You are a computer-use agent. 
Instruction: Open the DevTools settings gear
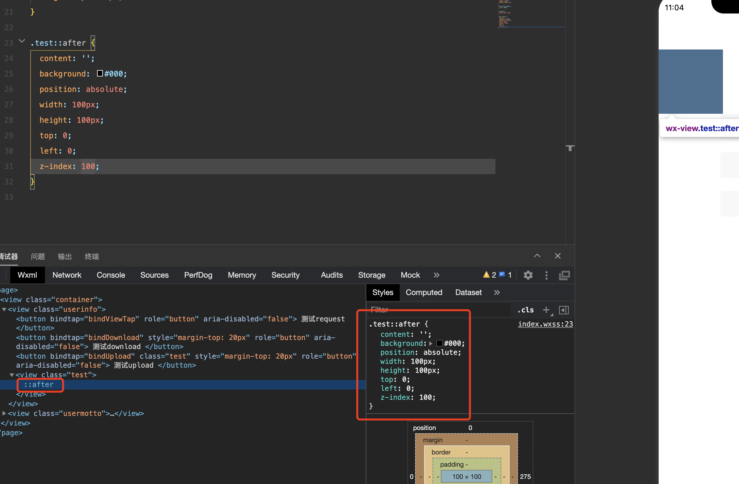pyautogui.click(x=528, y=275)
